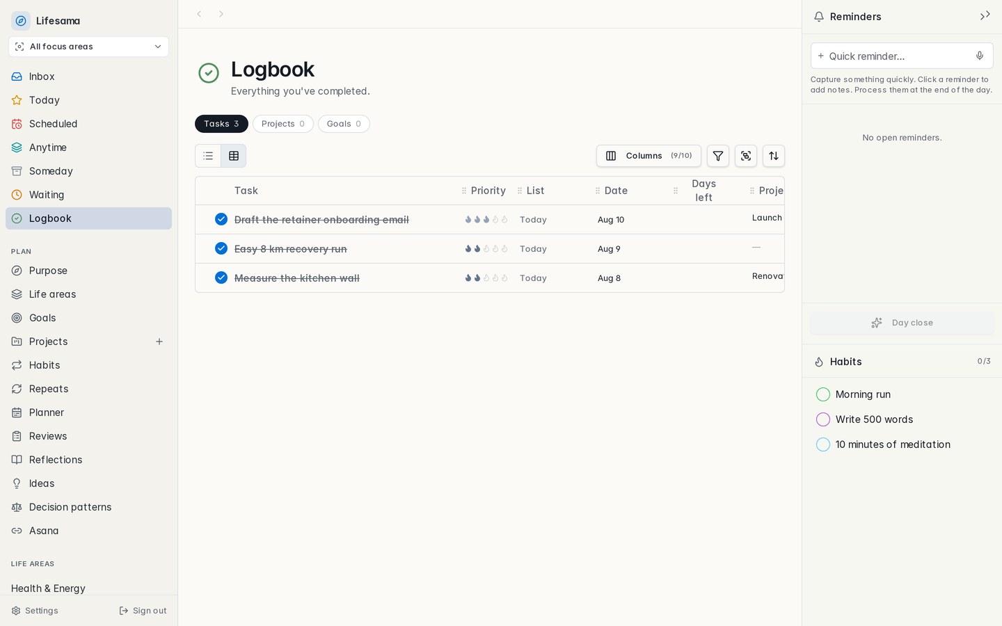Click the microphone in Quick reminder
The image size is (1002, 626).
click(x=979, y=56)
